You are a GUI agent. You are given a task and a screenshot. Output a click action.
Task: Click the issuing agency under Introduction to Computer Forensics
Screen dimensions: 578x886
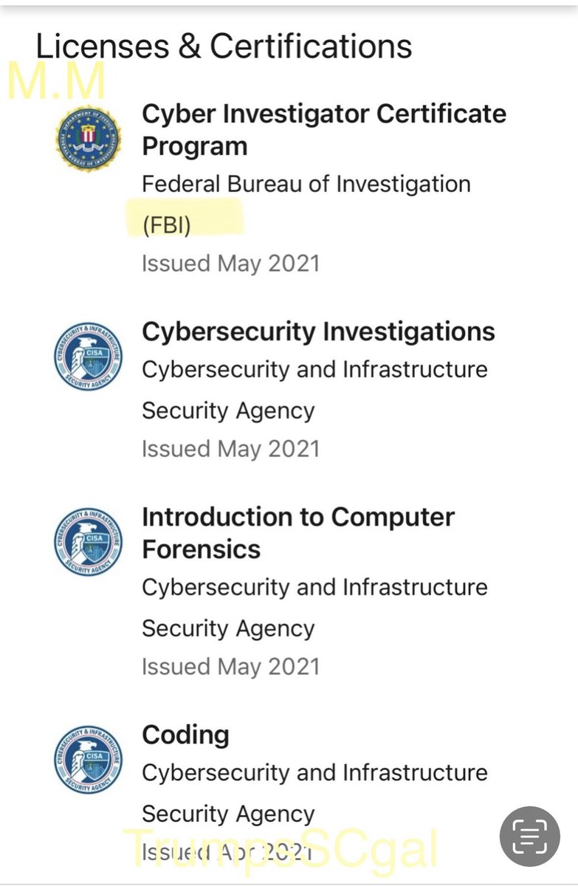click(x=314, y=607)
